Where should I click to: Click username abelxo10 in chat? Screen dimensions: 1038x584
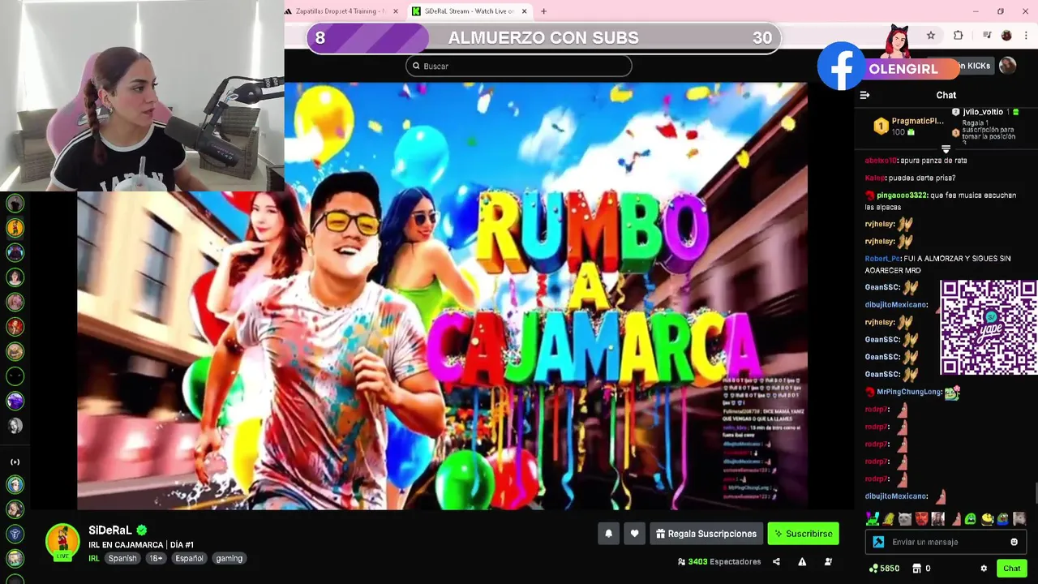click(881, 161)
